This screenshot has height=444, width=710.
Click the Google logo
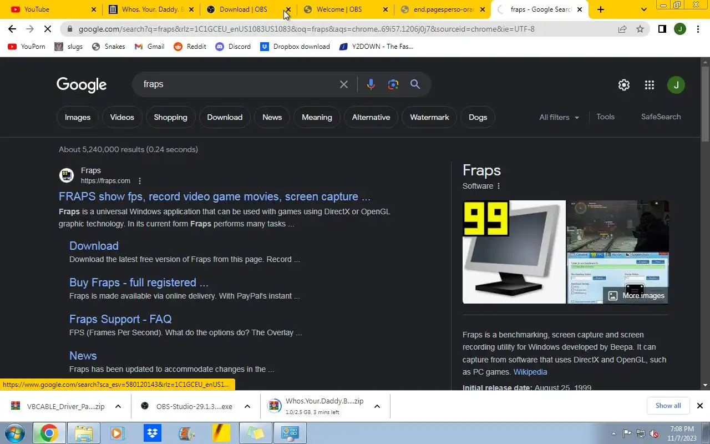(82, 84)
